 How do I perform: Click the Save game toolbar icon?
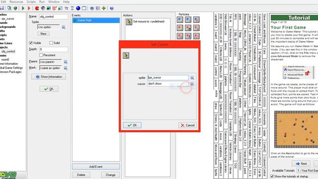1,8
